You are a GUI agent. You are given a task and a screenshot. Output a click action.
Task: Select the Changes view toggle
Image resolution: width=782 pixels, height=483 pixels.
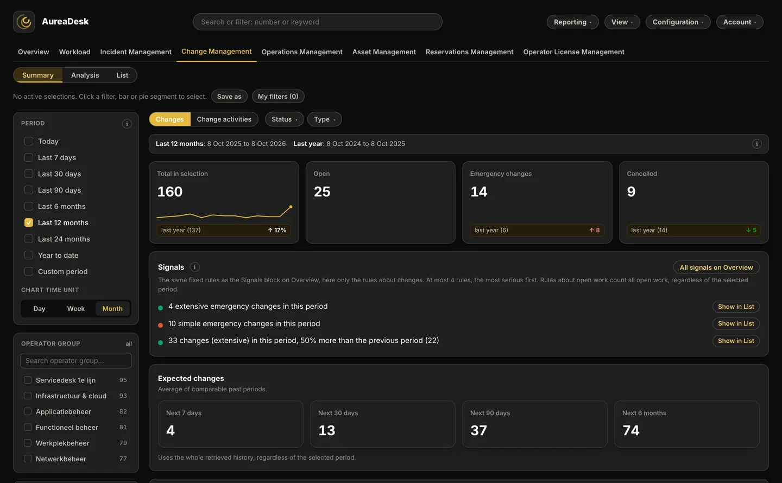pyautogui.click(x=170, y=119)
